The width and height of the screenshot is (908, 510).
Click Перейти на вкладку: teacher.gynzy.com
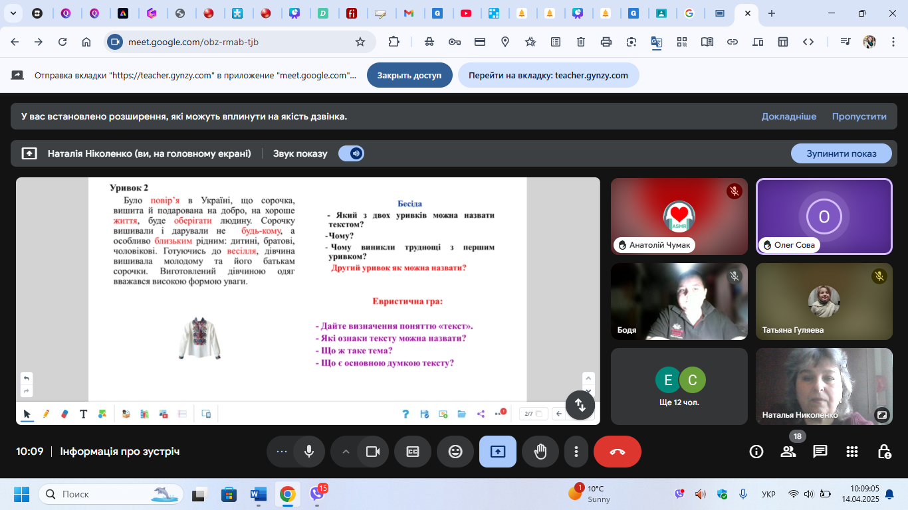click(x=548, y=75)
